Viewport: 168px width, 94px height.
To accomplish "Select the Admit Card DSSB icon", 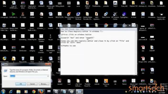I will tap(134, 83).
